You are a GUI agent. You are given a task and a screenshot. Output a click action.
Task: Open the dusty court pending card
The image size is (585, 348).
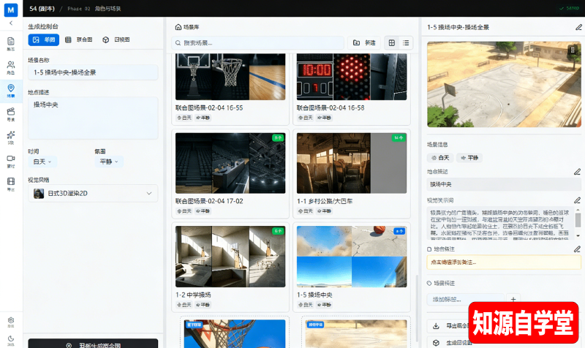pyautogui.click(x=356, y=333)
